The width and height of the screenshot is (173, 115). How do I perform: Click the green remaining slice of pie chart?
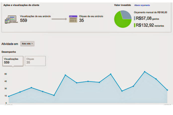pyautogui.click(x=121, y=22)
